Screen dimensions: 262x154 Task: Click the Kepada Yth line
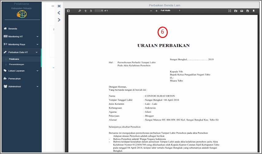176,72
